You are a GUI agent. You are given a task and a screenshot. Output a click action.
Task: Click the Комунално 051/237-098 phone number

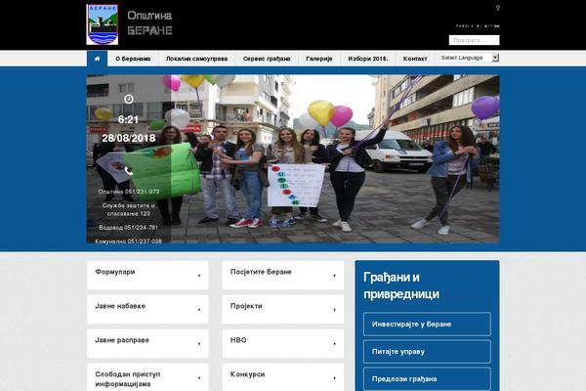[129, 241]
